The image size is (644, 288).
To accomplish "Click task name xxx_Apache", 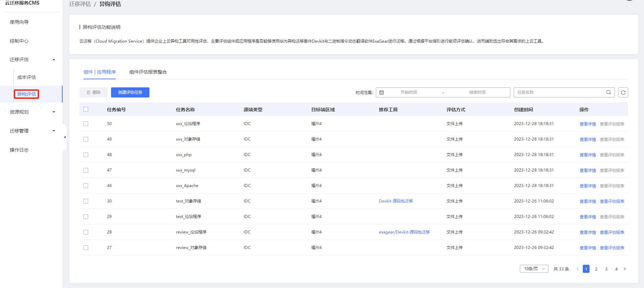I will click(x=187, y=186).
